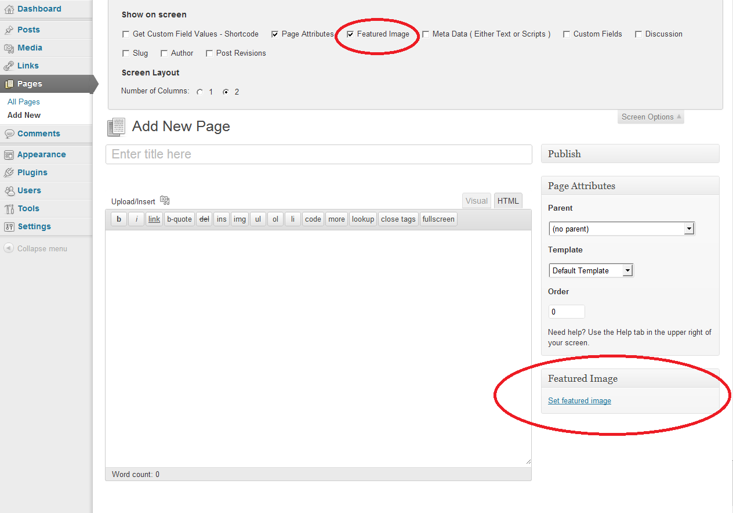This screenshot has height=513, width=733.
Task: Switch to the Visual editor tab
Action: coord(476,200)
